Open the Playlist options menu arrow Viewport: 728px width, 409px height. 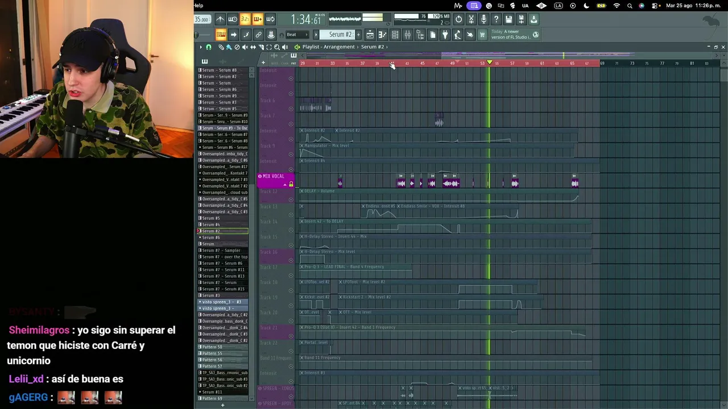point(201,47)
